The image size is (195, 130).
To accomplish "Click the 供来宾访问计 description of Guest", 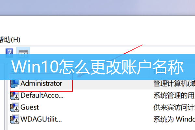I will [174, 107].
